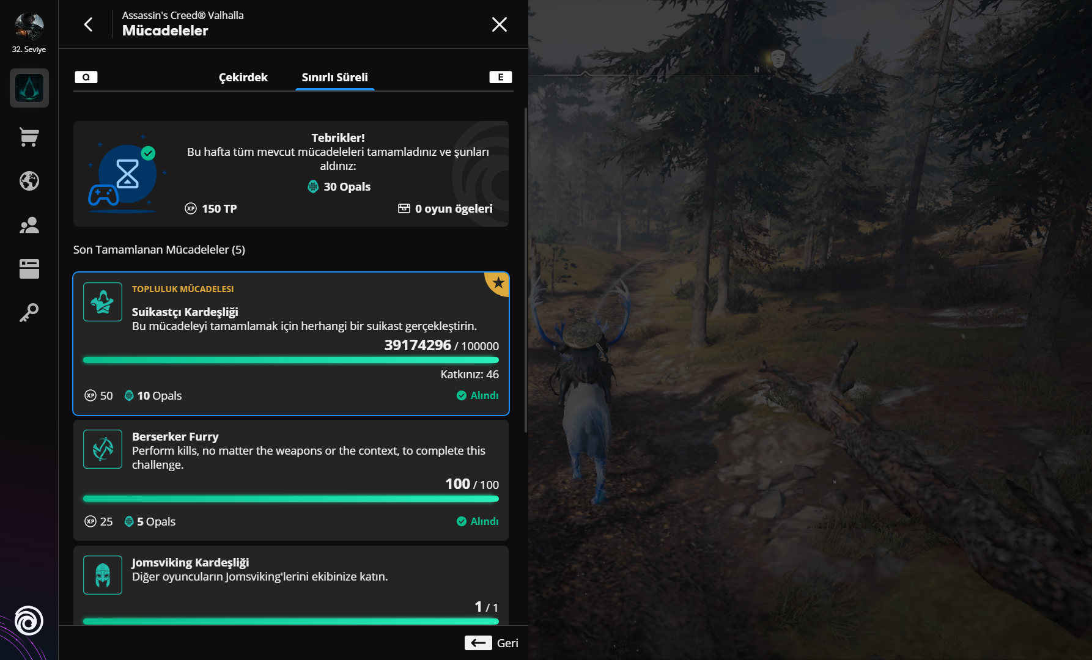This screenshot has width=1092, height=660.
Task: Click the 30 Opals reward icon
Action: [x=313, y=186]
